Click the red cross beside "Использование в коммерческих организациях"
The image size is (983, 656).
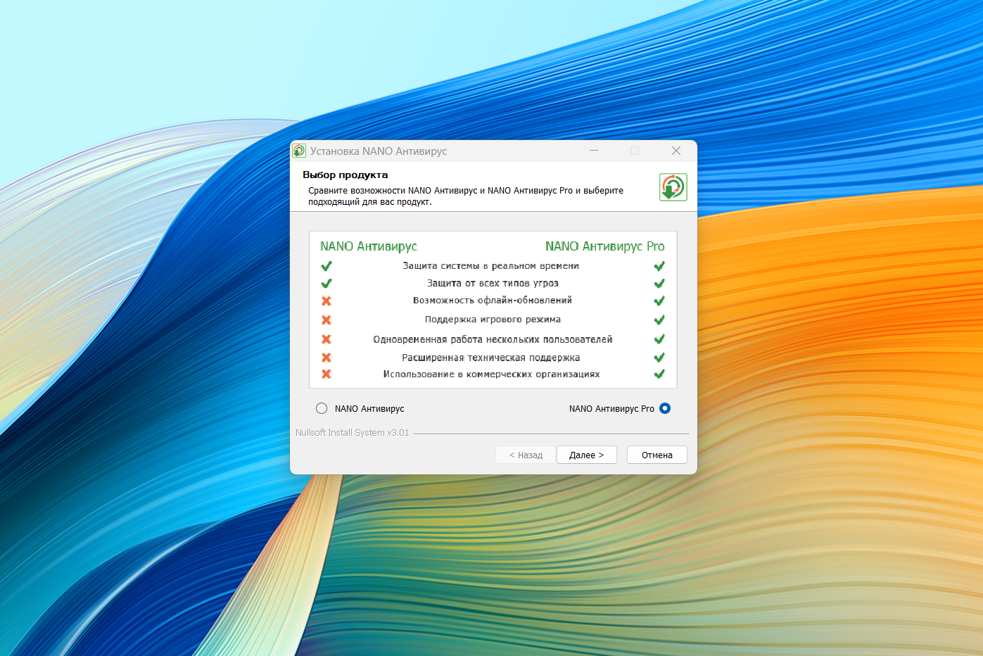[326, 374]
